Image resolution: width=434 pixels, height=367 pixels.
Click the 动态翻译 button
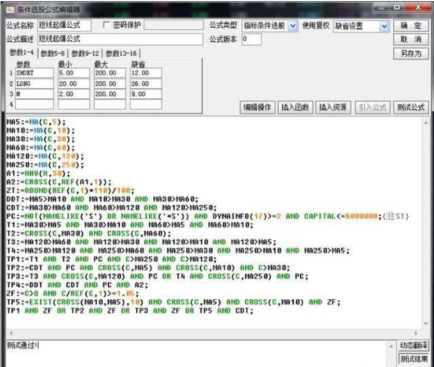click(x=413, y=346)
